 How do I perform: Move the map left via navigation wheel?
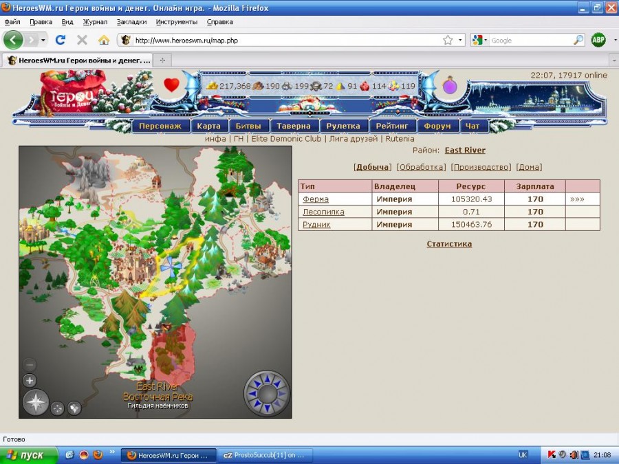[252, 394]
